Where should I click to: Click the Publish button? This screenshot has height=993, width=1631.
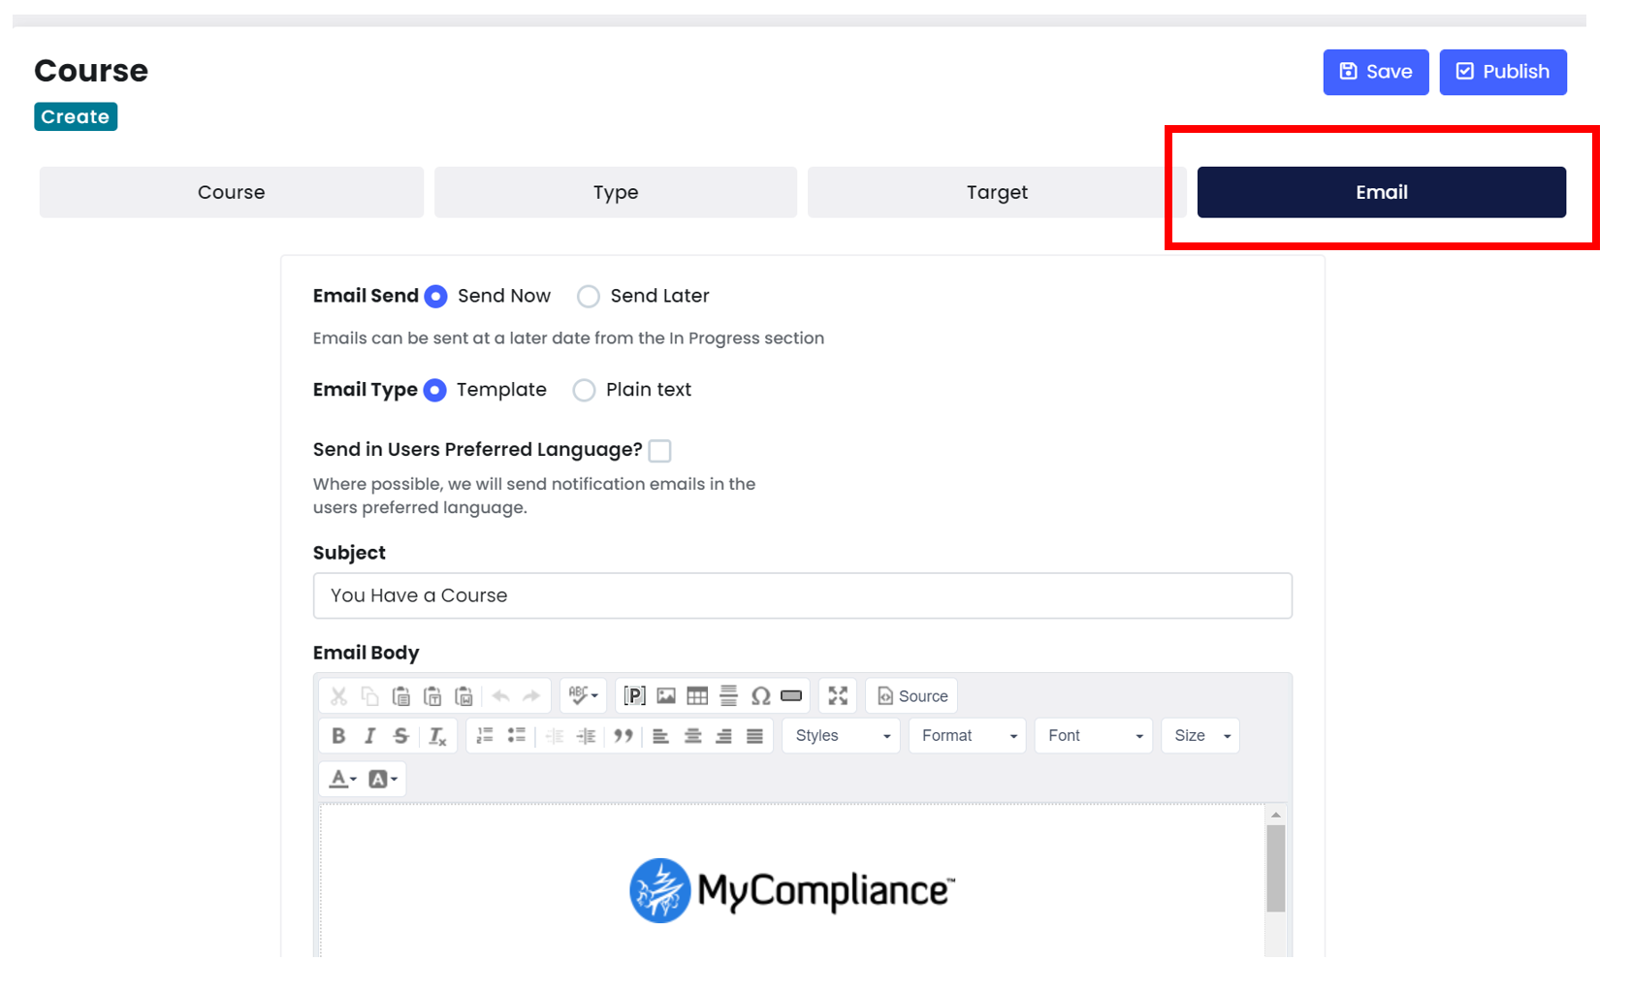tap(1503, 72)
